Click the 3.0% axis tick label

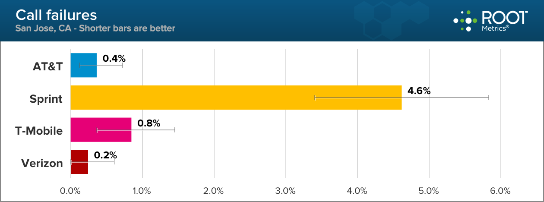pyautogui.click(x=286, y=190)
